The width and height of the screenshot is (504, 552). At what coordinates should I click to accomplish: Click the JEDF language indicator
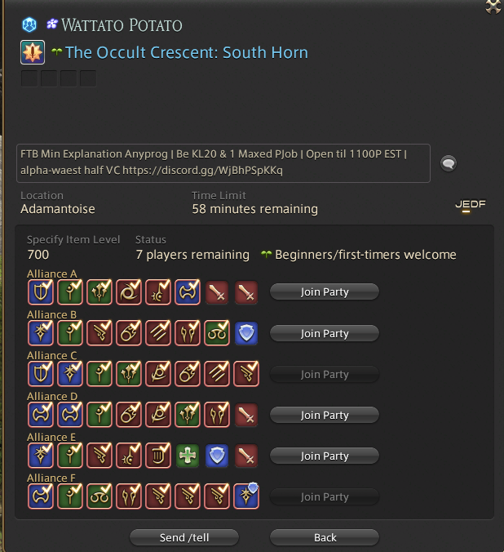(x=471, y=206)
